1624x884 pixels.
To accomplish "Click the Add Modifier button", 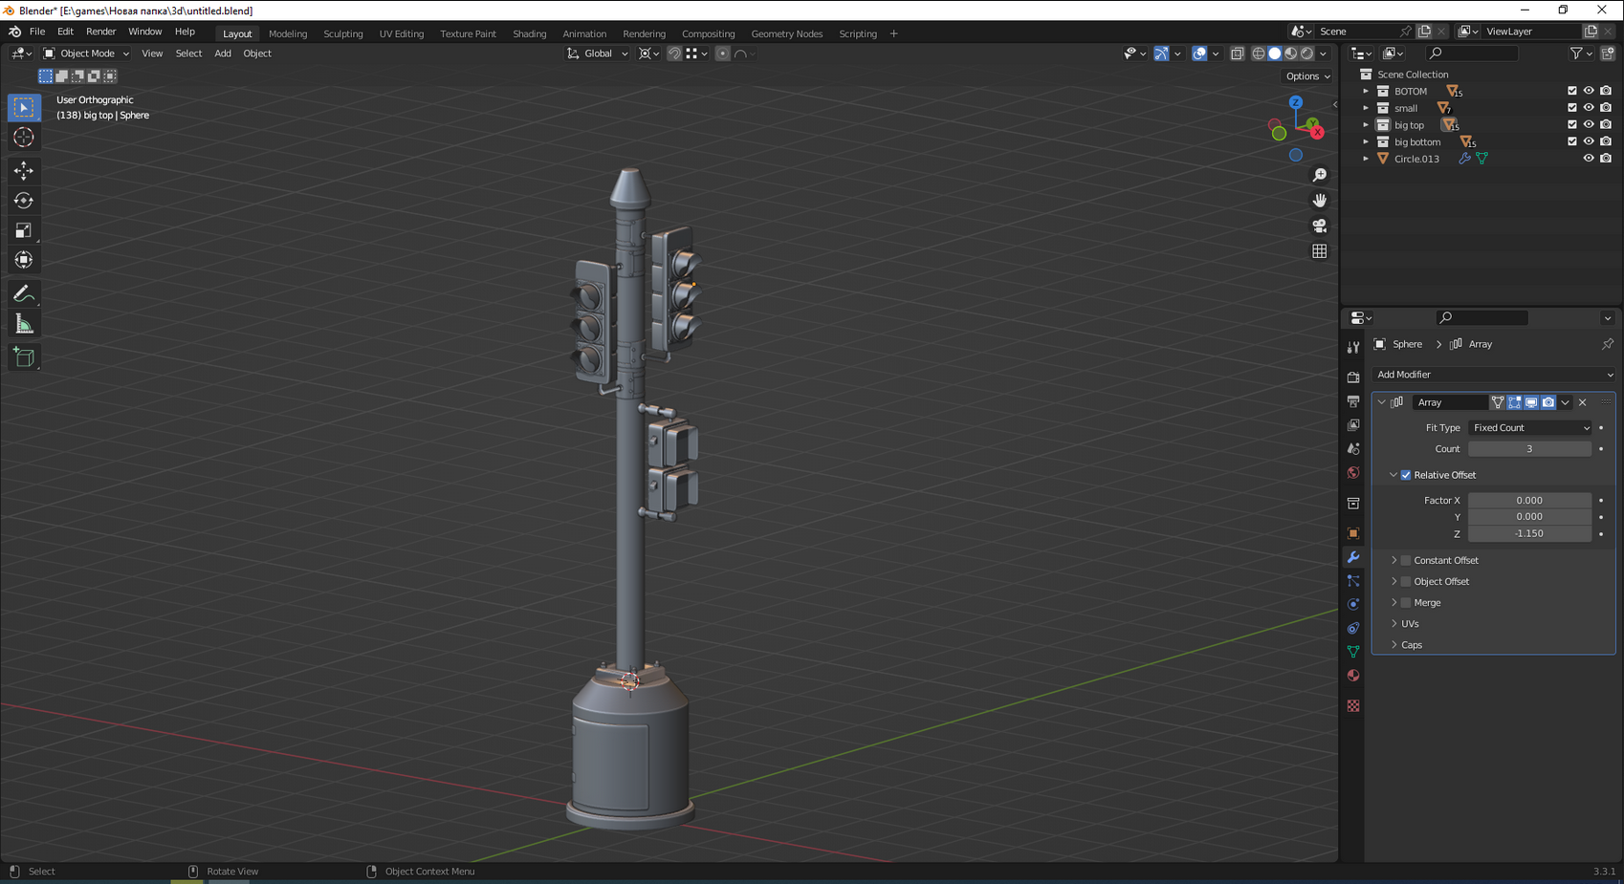I will coord(1493,375).
